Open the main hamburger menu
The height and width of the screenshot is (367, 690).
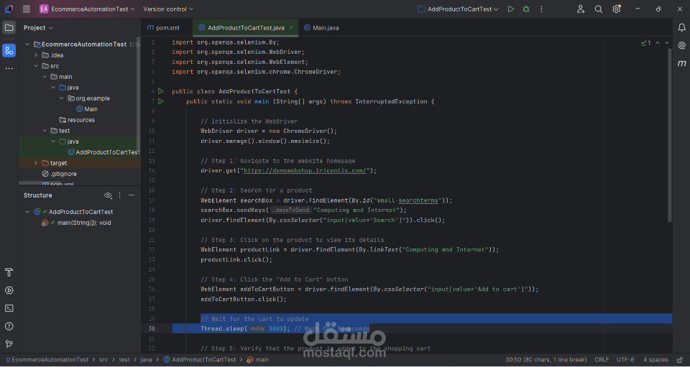point(27,9)
